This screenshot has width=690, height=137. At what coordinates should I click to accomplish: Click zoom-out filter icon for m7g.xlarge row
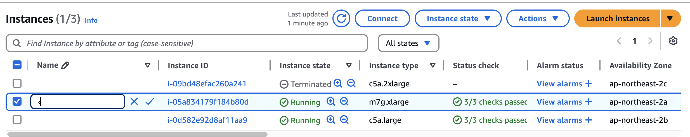tap(344, 101)
